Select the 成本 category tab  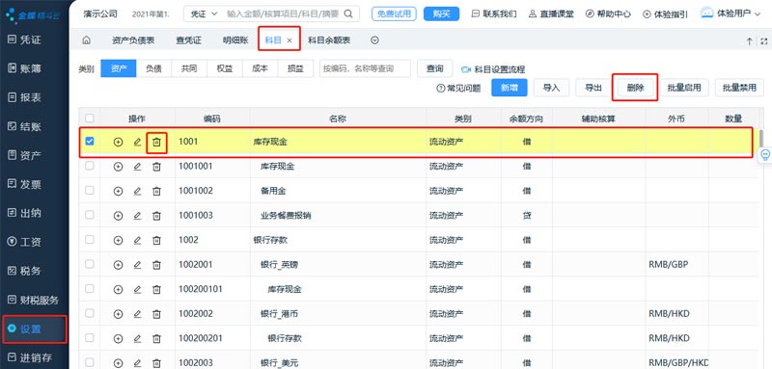tap(260, 68)
